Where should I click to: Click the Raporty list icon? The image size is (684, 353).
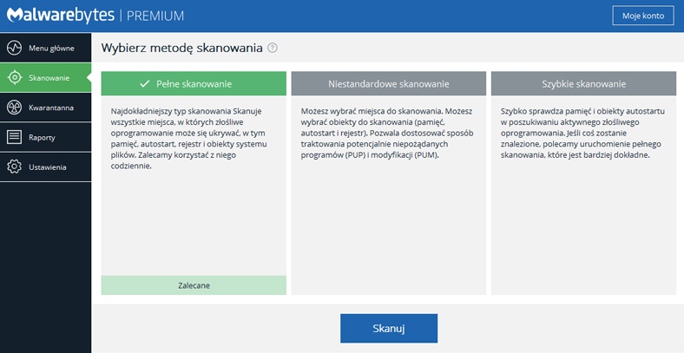pos(15,137)
